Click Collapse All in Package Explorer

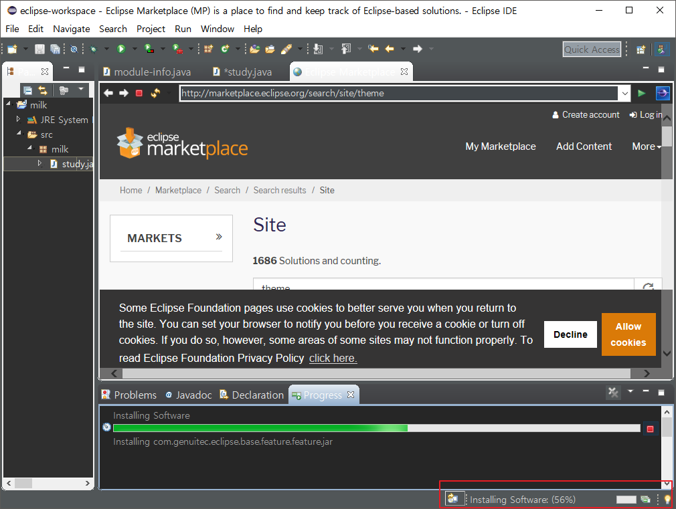[27, 90]
